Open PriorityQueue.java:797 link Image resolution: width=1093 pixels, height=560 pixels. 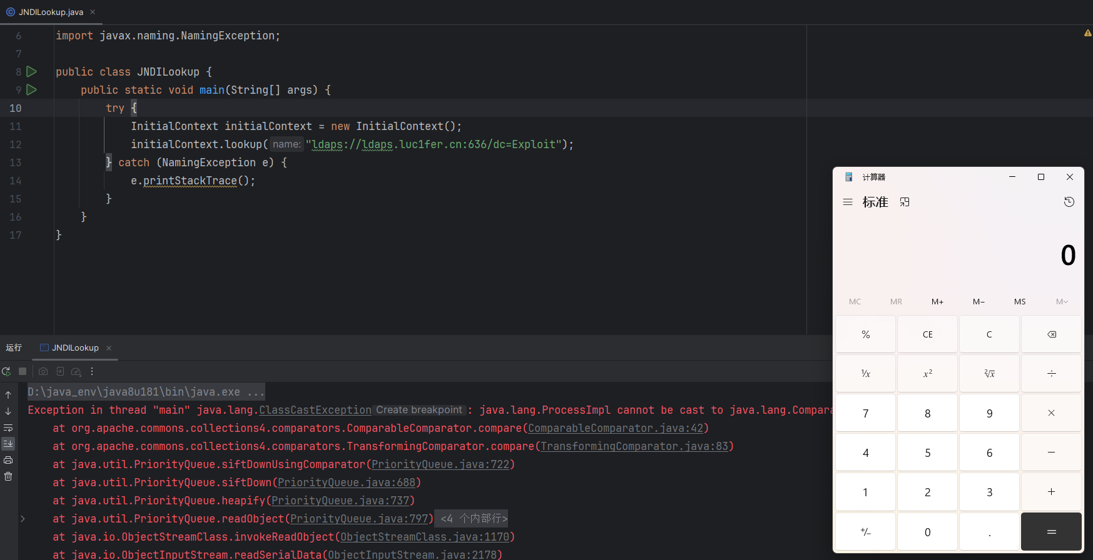359,519
